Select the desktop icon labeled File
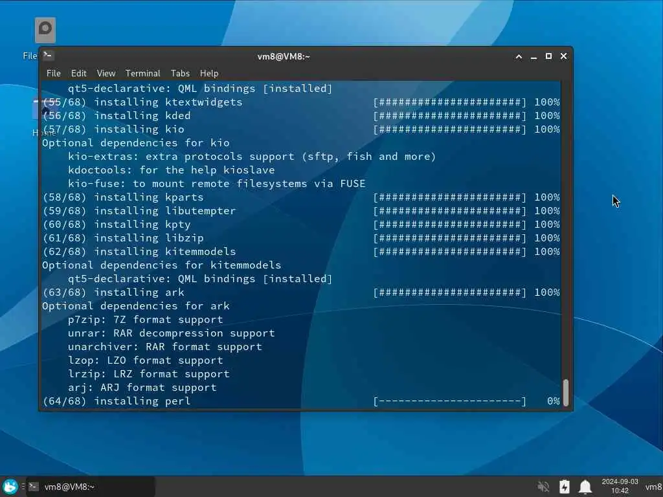663x497 pixels. coord(45,30)
